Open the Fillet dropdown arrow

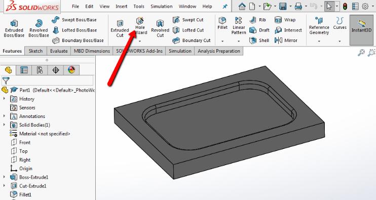[x=222, y=41]
